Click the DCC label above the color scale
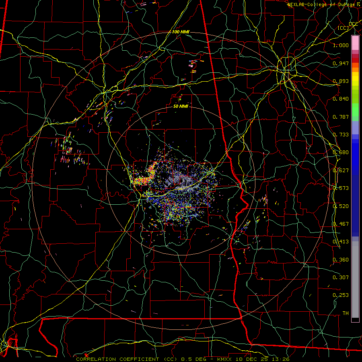Screen dimensions: 362x362 click(x=354, y=24)
